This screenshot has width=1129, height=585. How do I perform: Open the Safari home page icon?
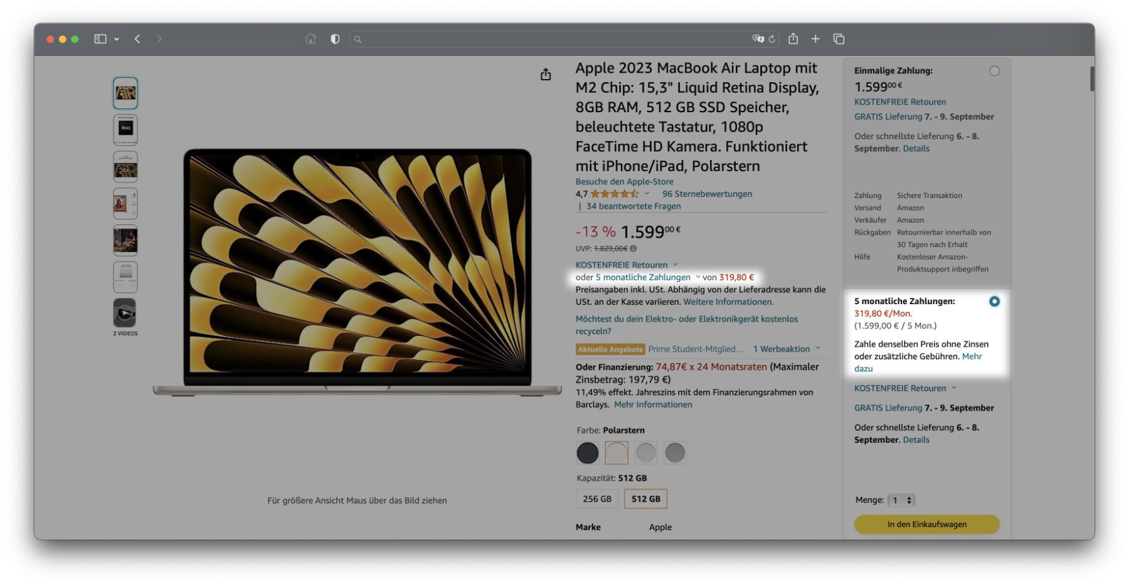(310, 39)
